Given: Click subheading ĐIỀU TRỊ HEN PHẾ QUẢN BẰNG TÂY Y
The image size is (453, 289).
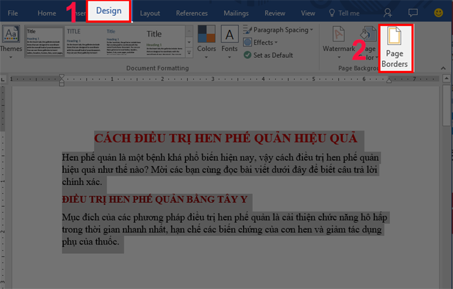Looking at the screenshot, I should click(155, 199).
